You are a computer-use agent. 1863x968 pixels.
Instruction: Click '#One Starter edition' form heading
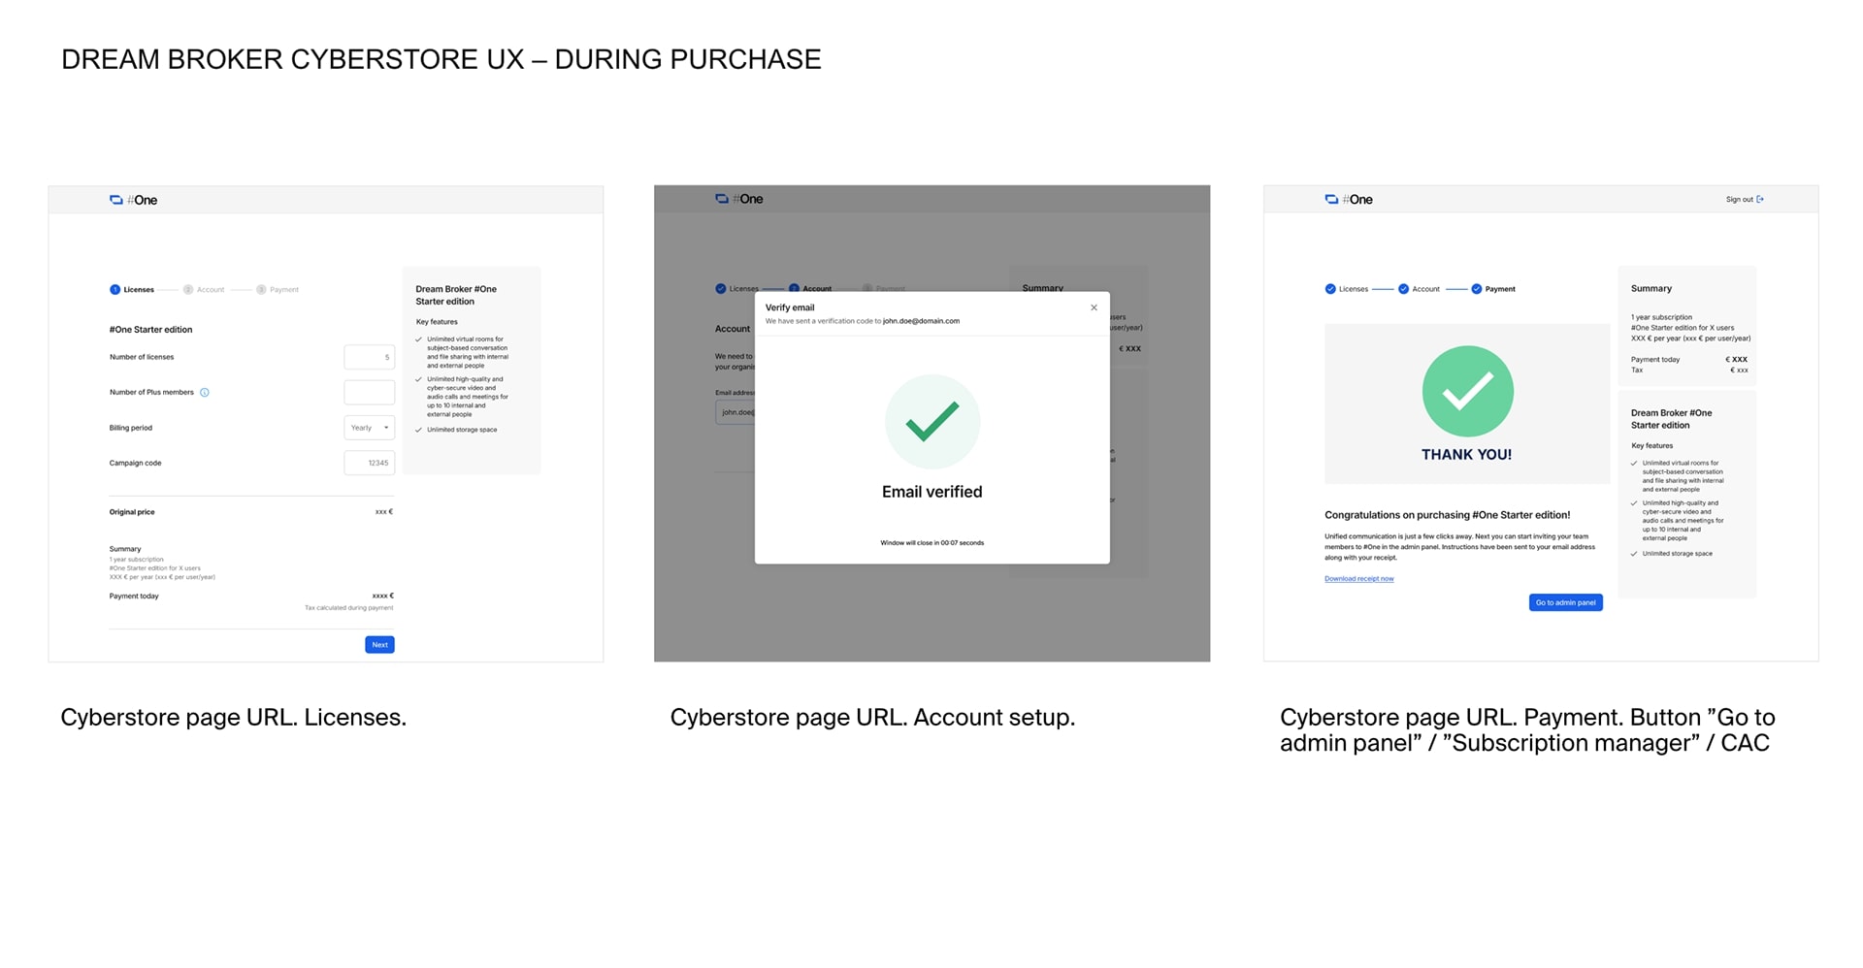tap(150, 330)
